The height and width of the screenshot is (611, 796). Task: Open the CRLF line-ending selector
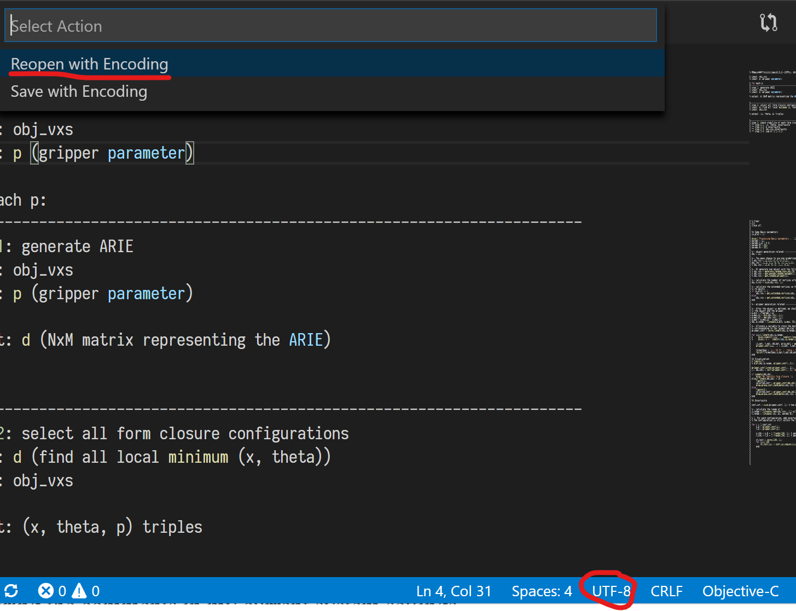(x=666, y=591)
